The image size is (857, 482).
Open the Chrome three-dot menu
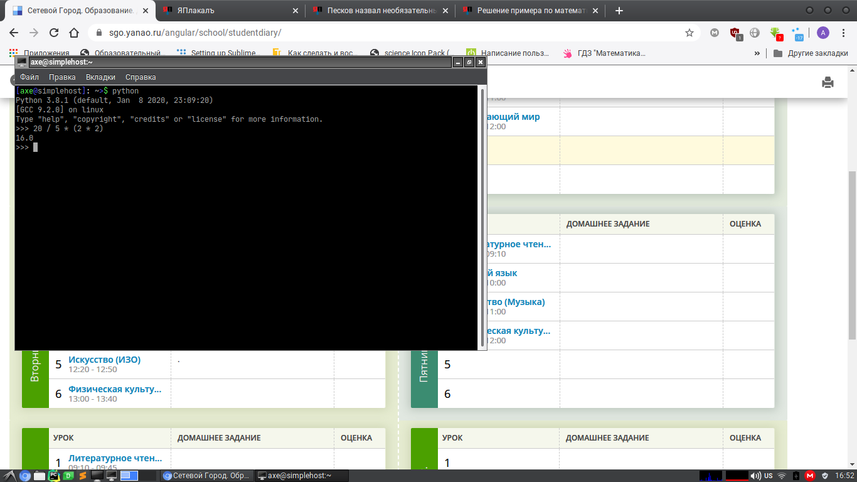pos(843,33)
